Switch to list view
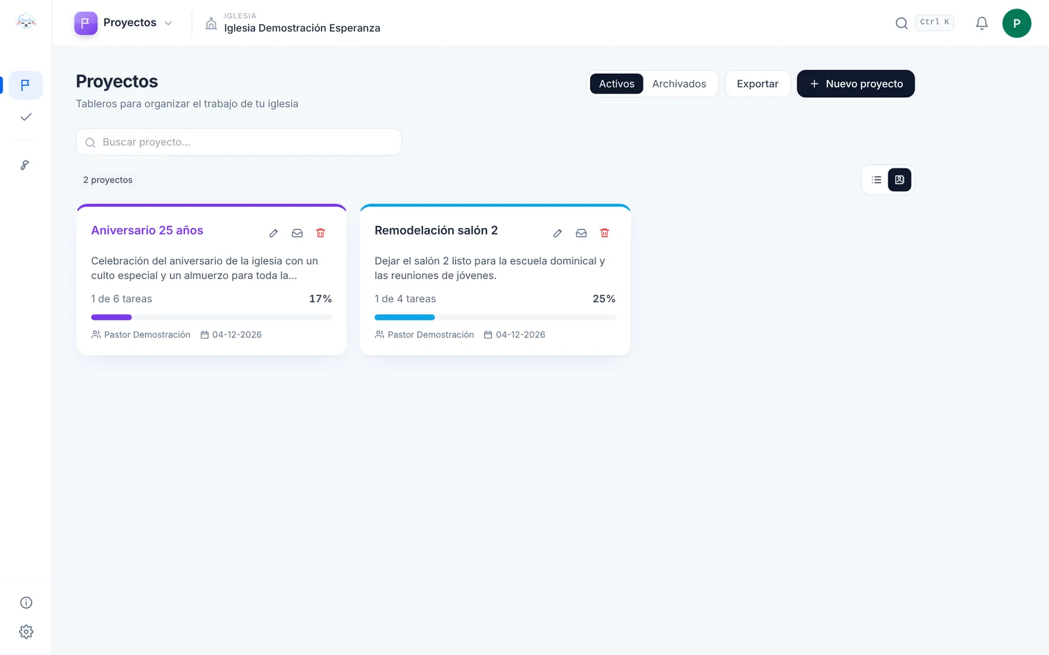 877,179
